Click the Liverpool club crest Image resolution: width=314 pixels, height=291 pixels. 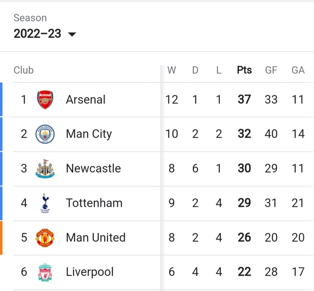(45, 272)
